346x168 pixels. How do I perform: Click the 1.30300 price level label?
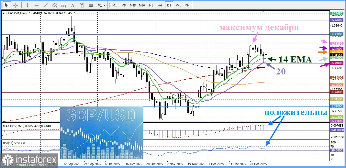(x=337, y=117)
